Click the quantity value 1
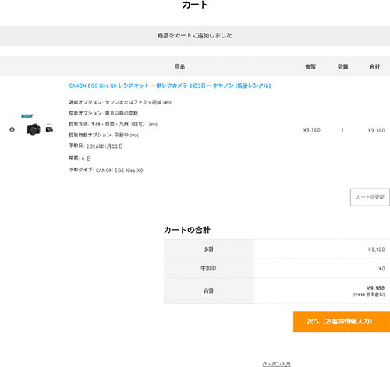Image resolution: width=390 pixels, height=367 pixels. [342, 129]
